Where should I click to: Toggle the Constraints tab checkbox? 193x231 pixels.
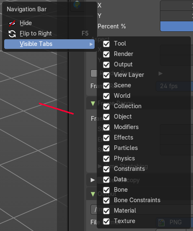click(x=106, y=169)
